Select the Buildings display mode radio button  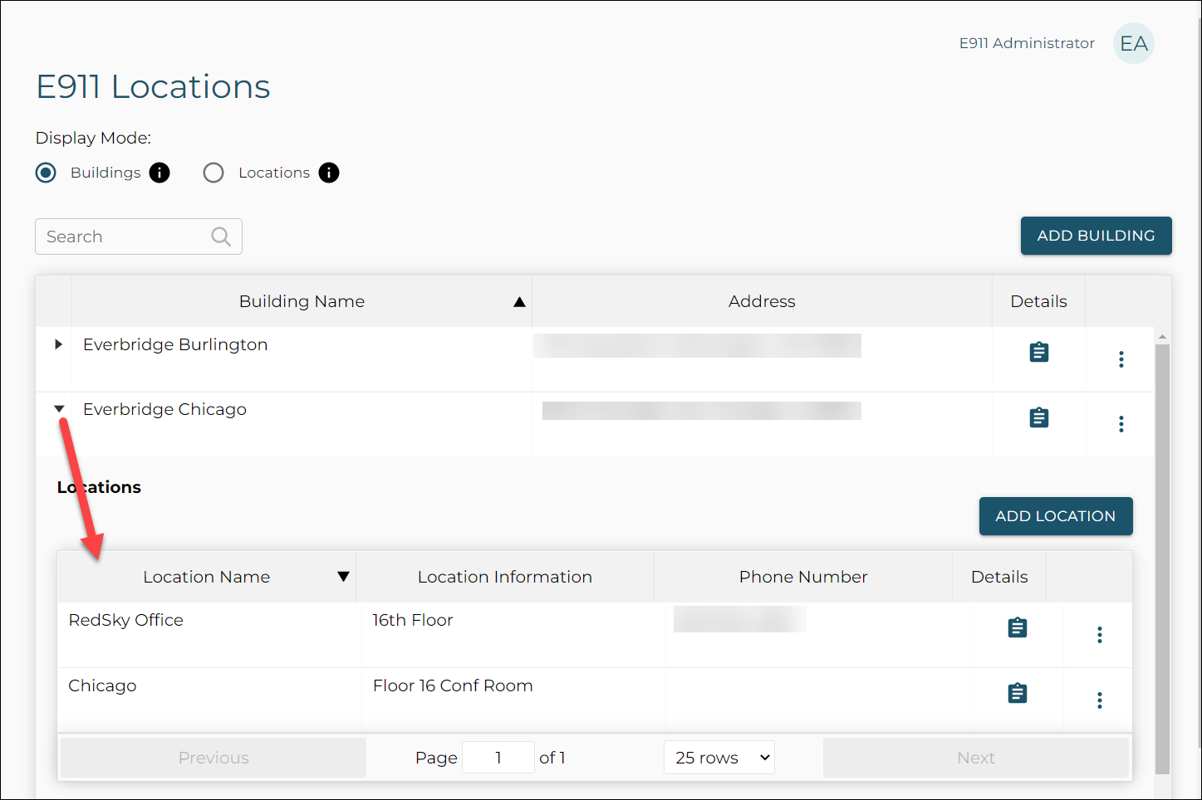coord(47,173)
